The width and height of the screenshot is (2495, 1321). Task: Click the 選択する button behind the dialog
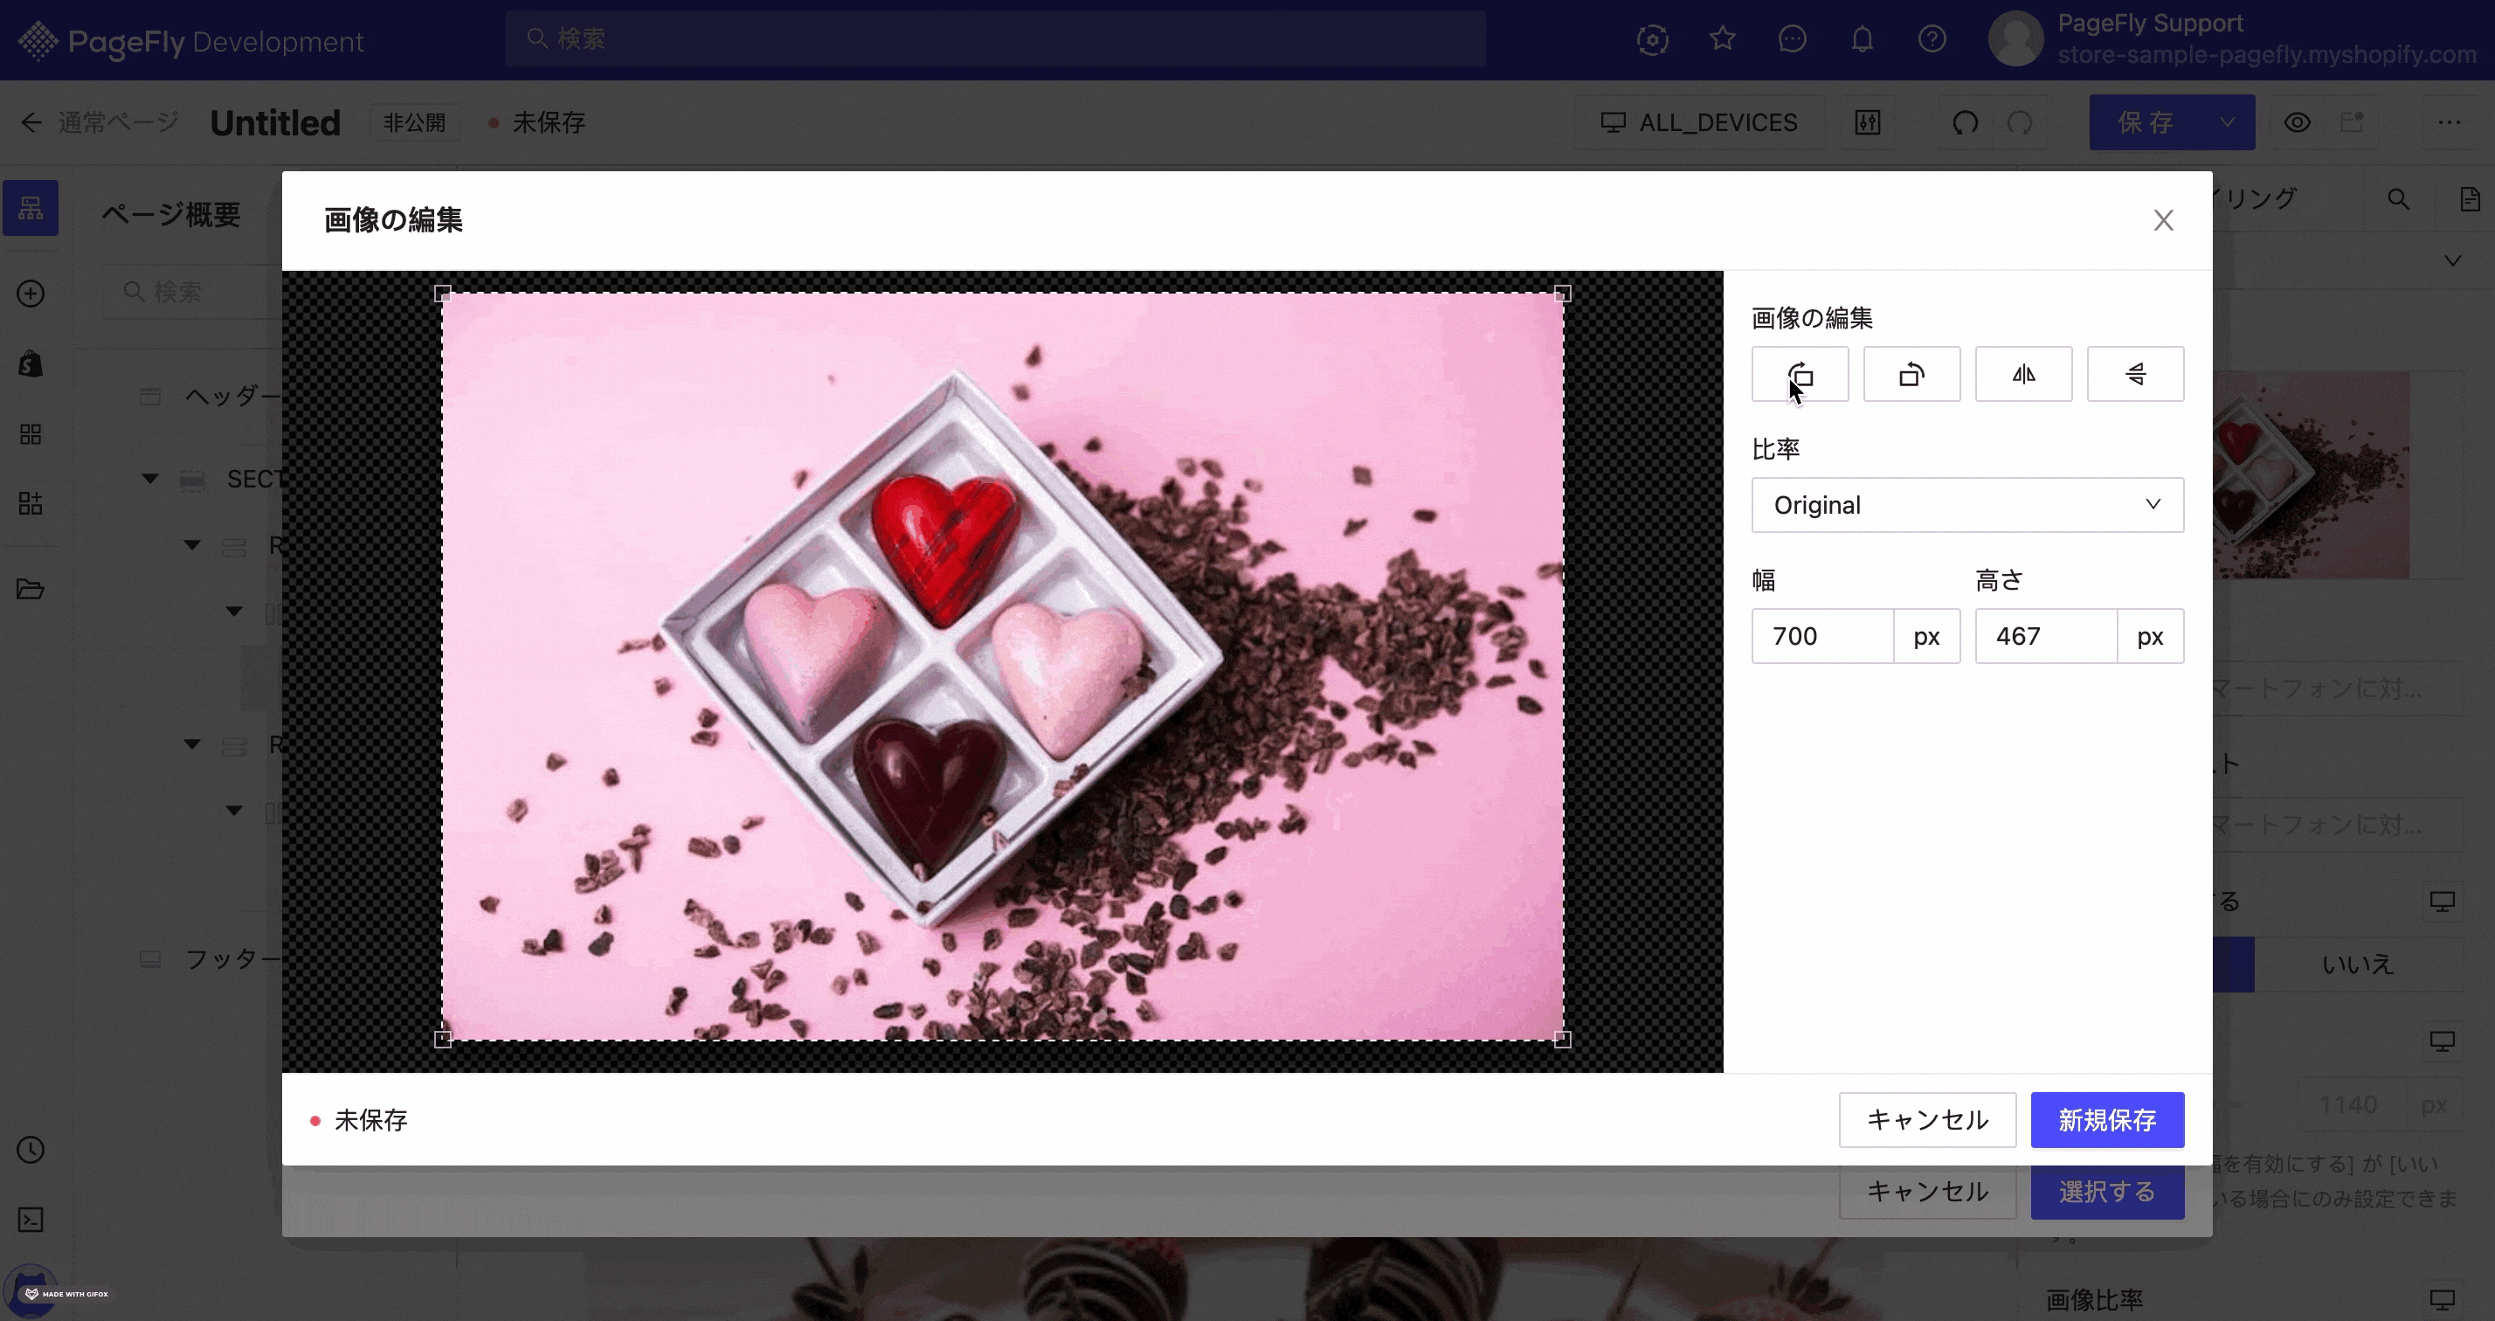2106,1191
